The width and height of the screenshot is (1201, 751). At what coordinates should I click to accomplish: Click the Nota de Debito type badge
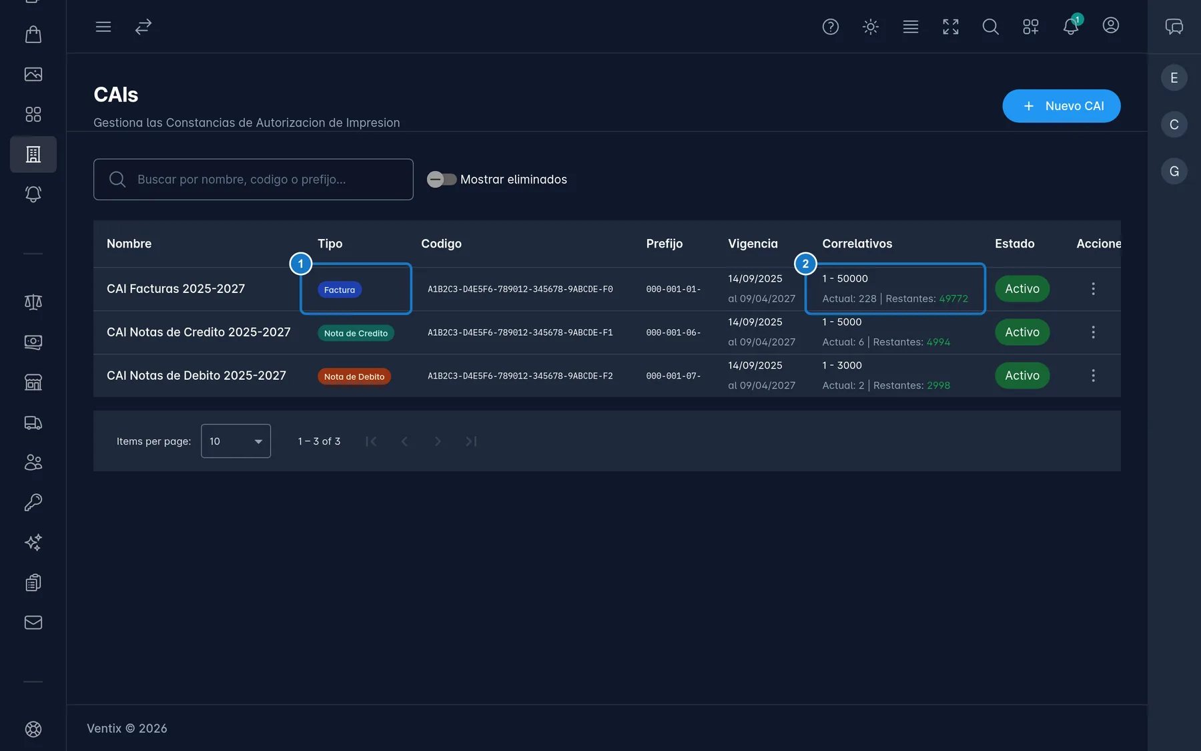[x=354, y=377]
